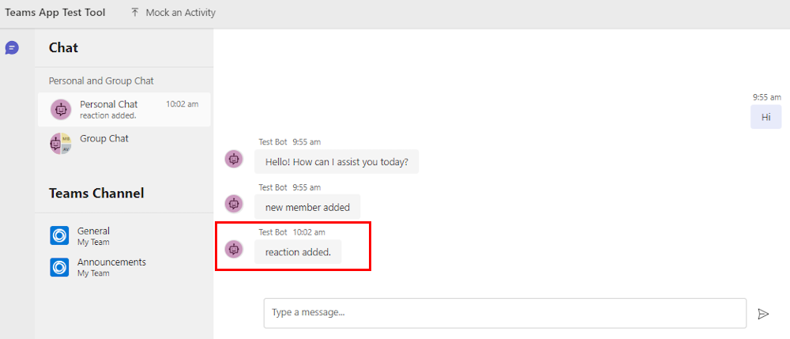Click bot avatar next to 'reaction added.' message
Viewport: 790px width, 339px height.
(234, 249)
